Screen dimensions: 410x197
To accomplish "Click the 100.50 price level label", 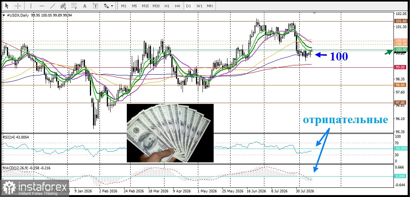I will [402, 41].
